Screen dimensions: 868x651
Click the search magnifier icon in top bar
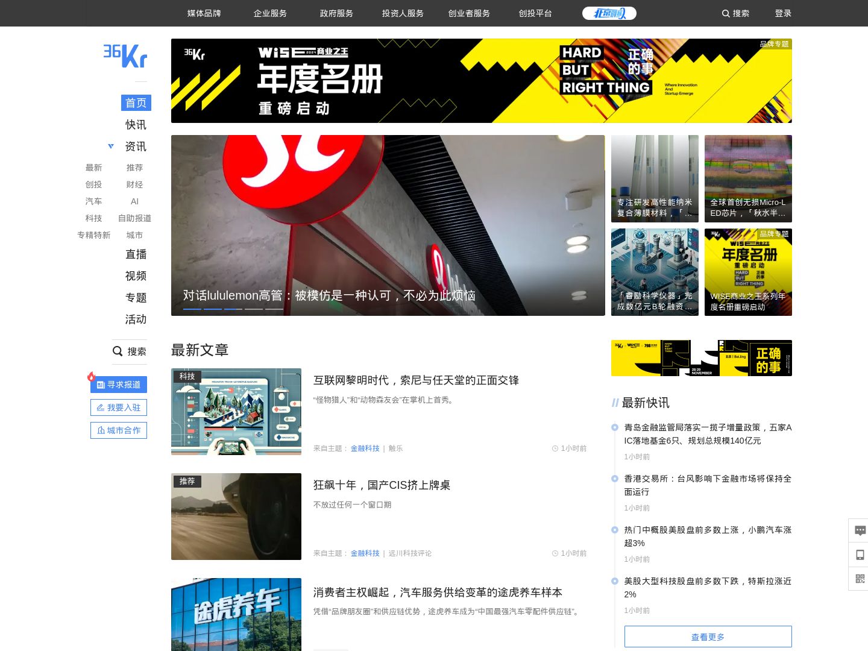(x=726, y=13)
